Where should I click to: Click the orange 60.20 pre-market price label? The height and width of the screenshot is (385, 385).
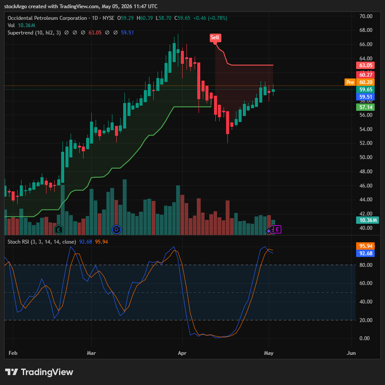point(365,82)
